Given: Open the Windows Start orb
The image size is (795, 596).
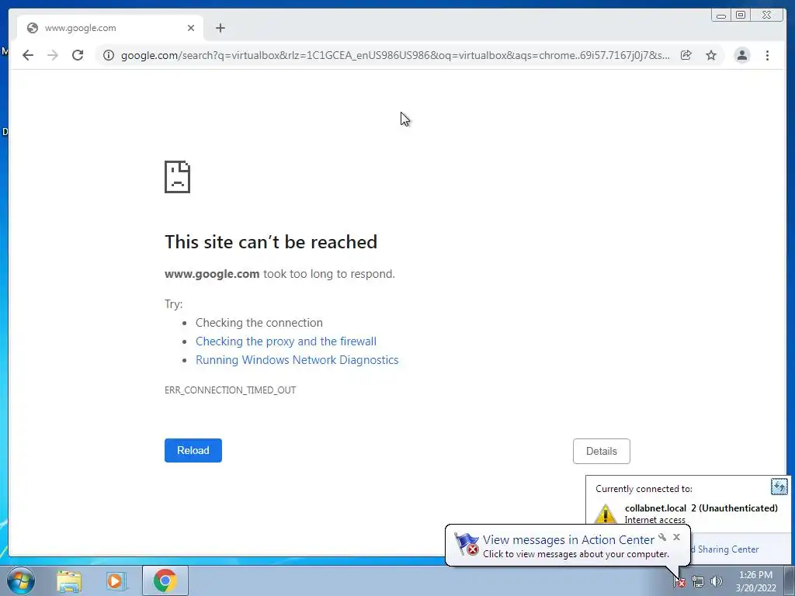Looking at the screenshot, I should tap(21, 580).
